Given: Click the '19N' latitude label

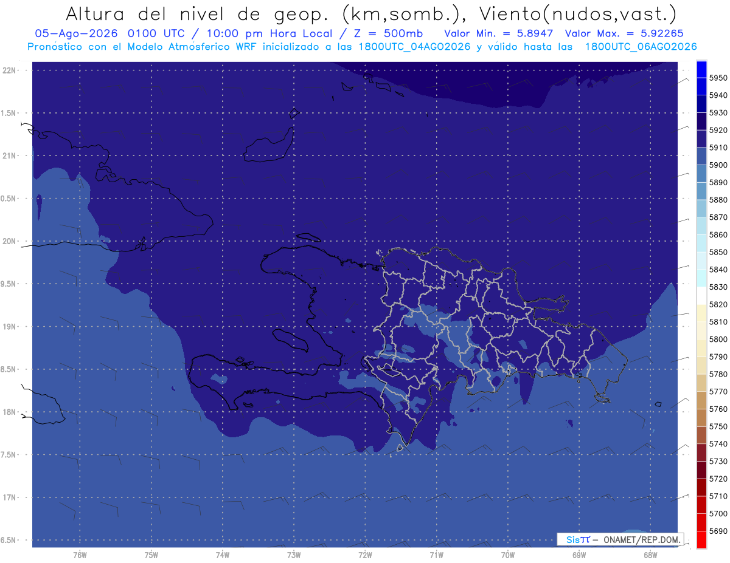Looking at the screenshot, I should pyautogui.click(x=9, y=327).
